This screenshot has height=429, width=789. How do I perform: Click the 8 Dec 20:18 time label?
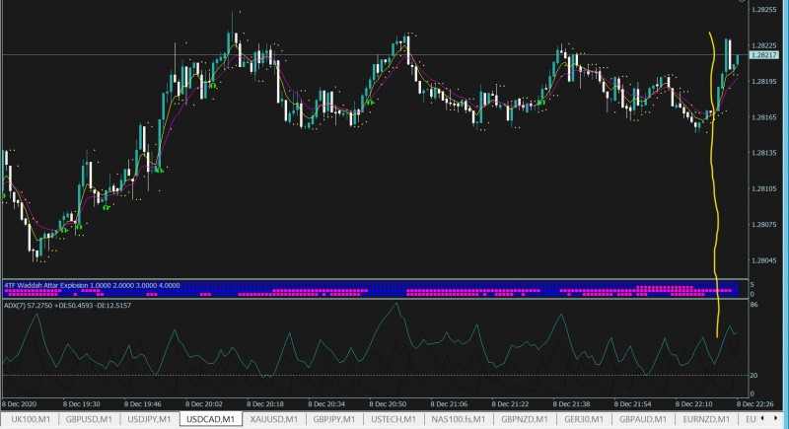(265, 404)
